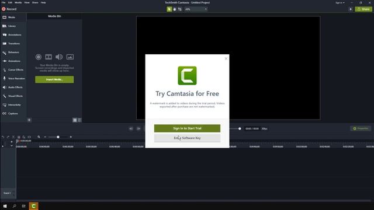Expand the track options chevron
Image resolution: width=374 pixels, height=210 pixels.
12,146
